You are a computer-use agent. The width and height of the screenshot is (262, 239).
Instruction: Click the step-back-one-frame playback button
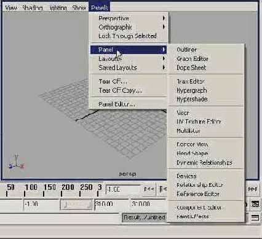click(x=163, y=189)
